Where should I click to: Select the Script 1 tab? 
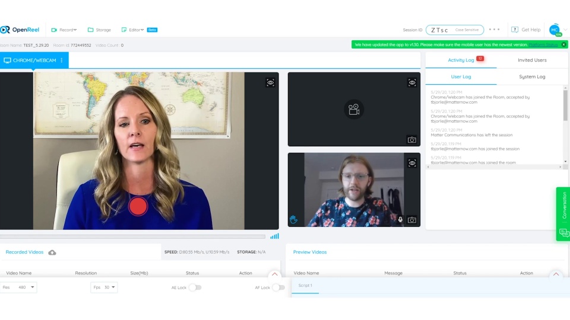[x=305, y=286]
